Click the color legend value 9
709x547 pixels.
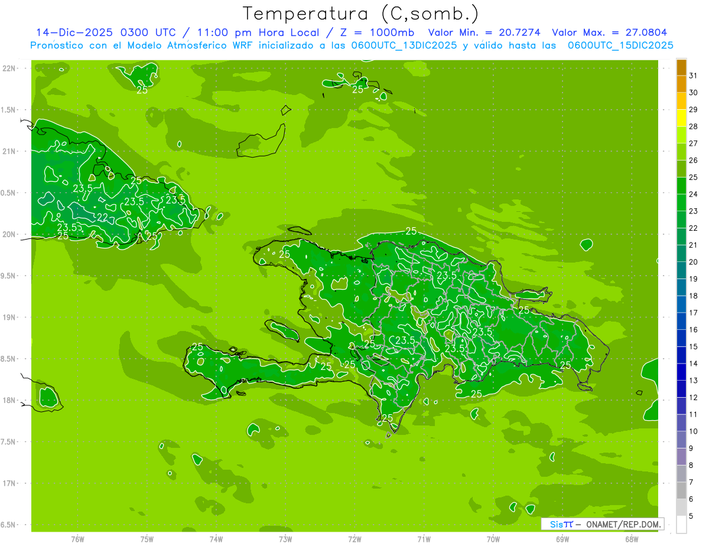click(x=691, y=448)
